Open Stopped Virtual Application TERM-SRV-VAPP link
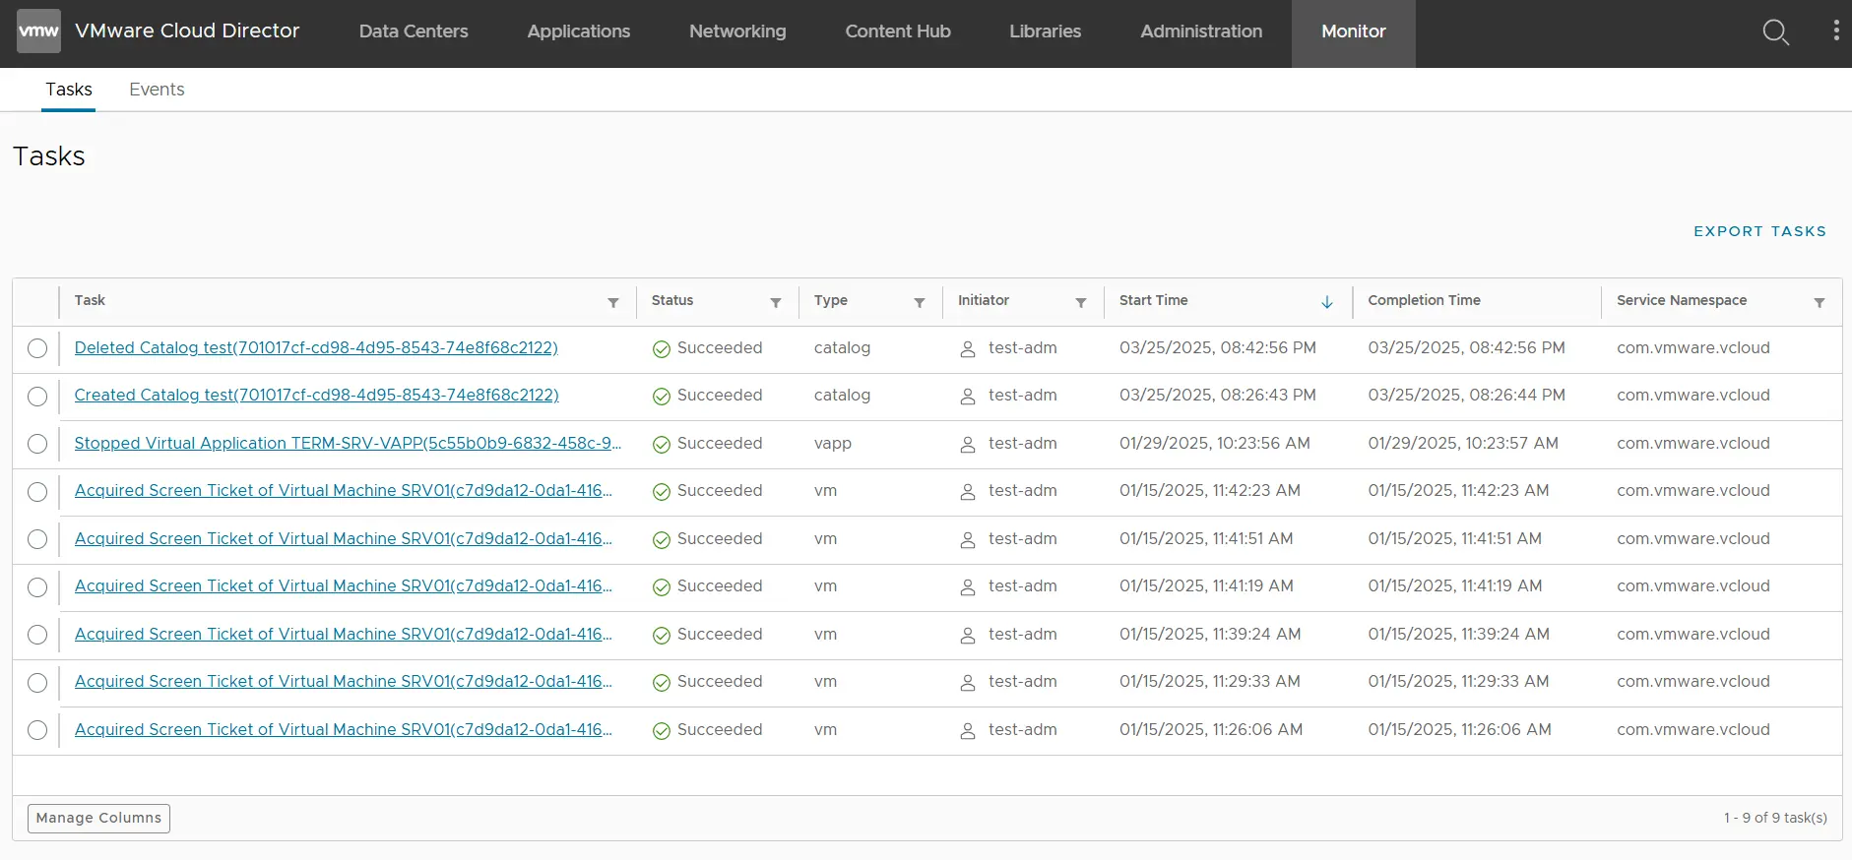The image size is (1852, 860). pos(348,444)
